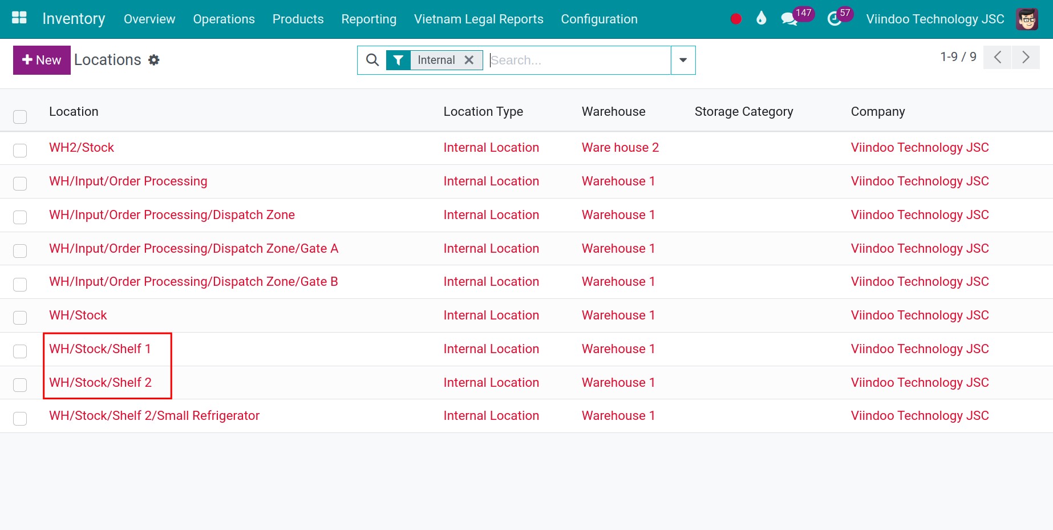Screen dimensions: 1053x530
Task: Click the 1-9 / 9 pager counter
Action: coord(958,57)
